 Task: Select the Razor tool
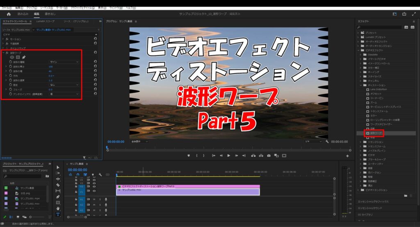click(x=58, y=185)
